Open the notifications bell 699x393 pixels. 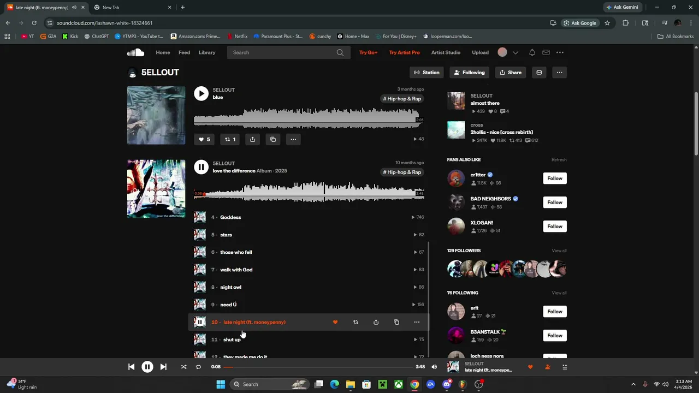532,52
